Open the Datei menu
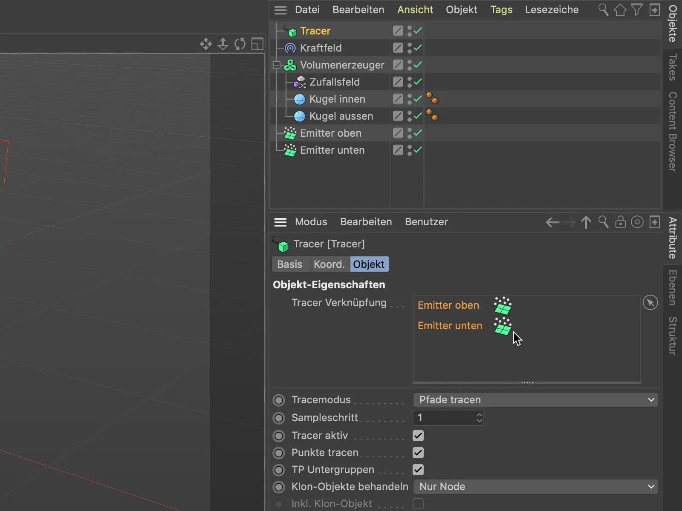This screenshot has width=682, height=511. (x=307, y=10)
